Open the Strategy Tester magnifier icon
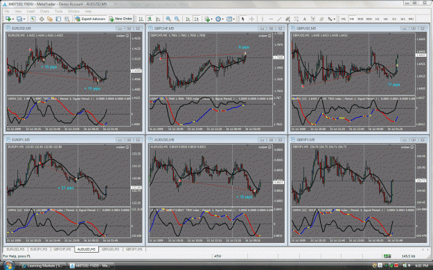 [x=67, y=19]
